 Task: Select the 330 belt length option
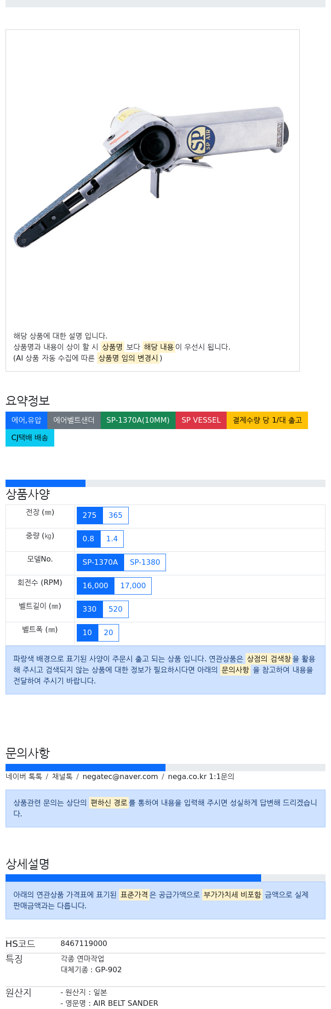coord(90,609)
